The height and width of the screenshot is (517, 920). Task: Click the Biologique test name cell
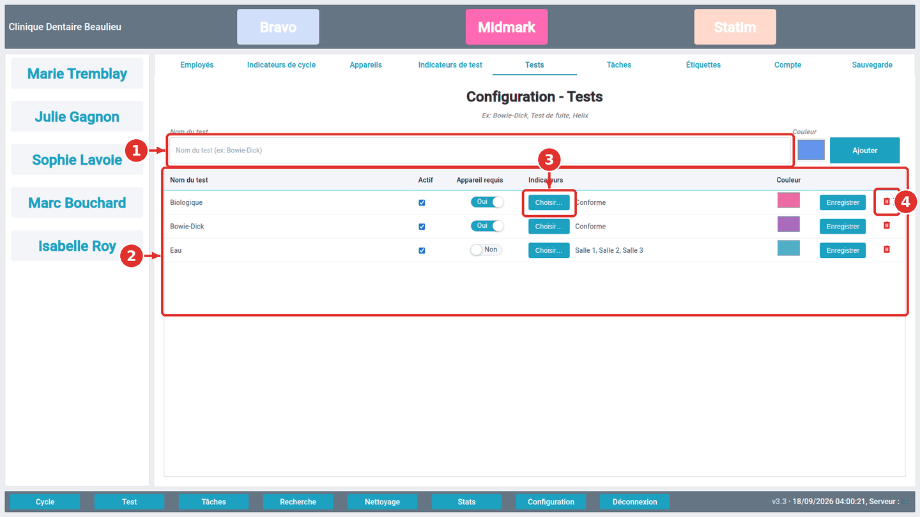[186, 202]
